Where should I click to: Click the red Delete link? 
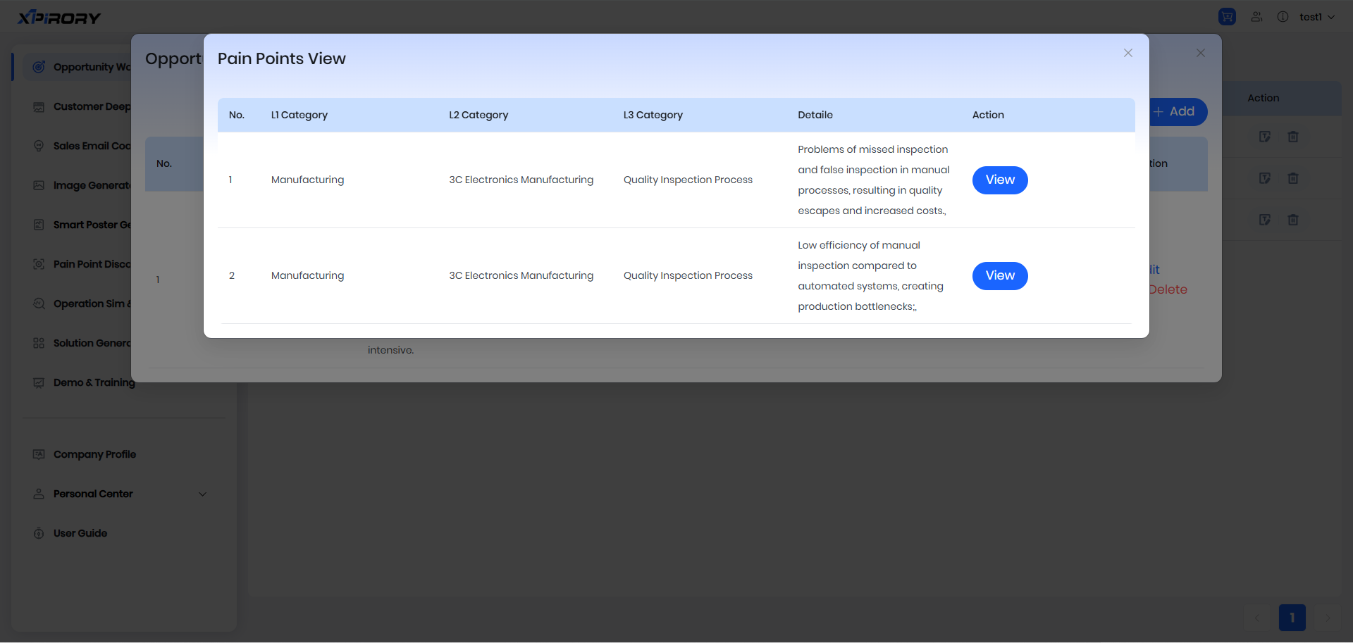[x=1168, y=290]
